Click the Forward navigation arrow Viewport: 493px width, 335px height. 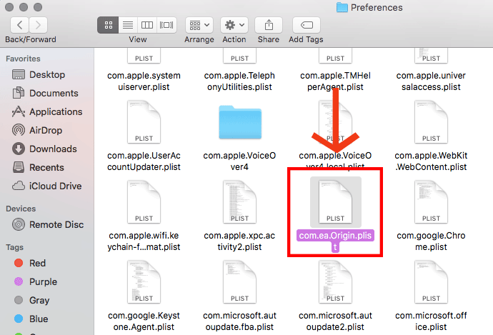coord(41,25)
